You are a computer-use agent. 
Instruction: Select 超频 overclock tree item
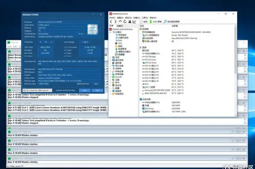[119, 46]
